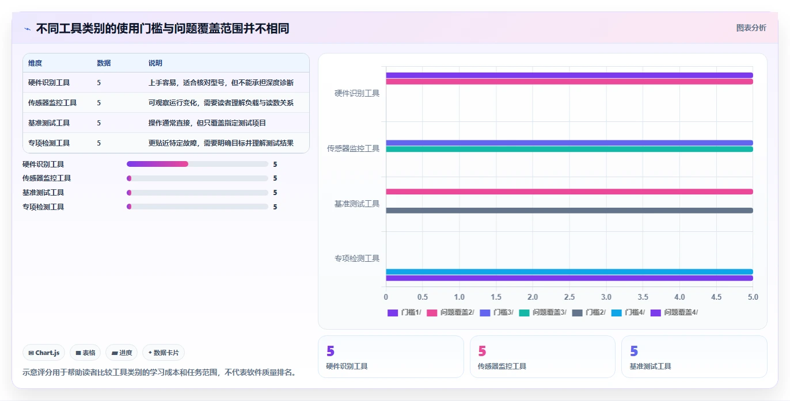
Task: Select the 专项检测工具 table cell
Action: pos(49,143)
